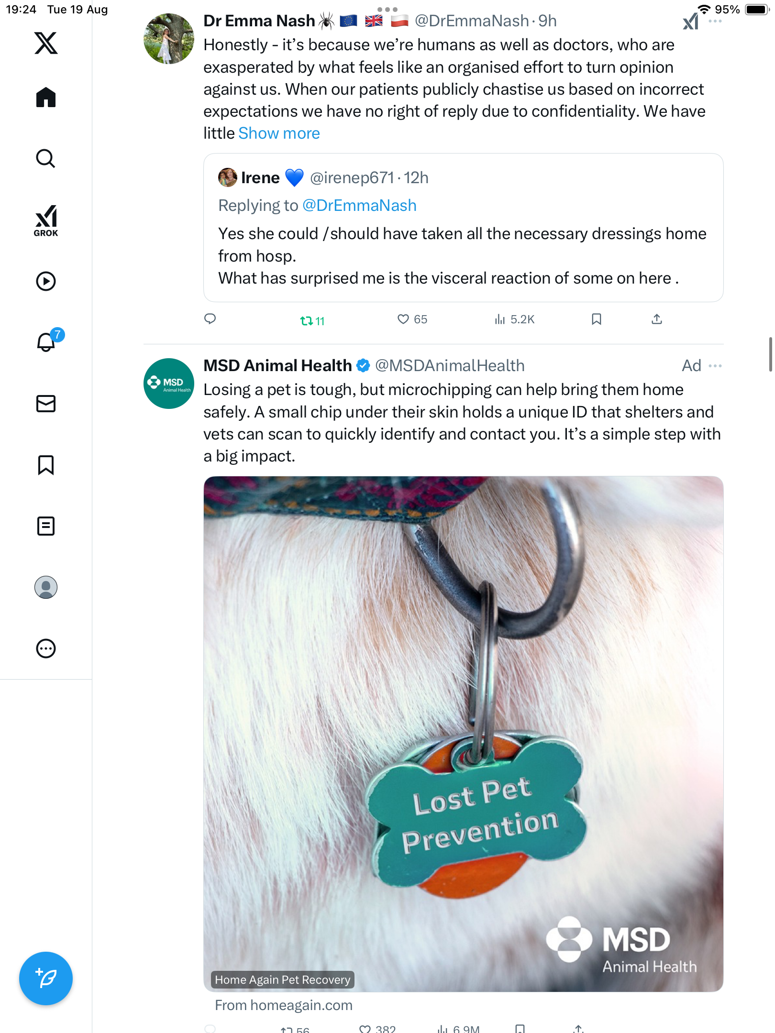Image resolution: width=775 pixels, height=1033 pixels.
Task: Compose a new post button
Action: click(x=46, y=978)
